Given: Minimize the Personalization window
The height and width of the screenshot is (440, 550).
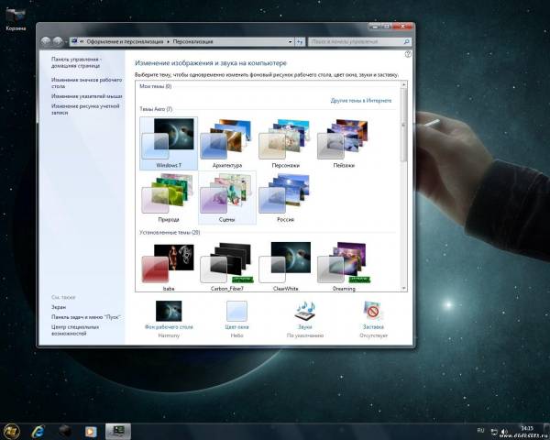Looking at the screenshot, I should [x=375, y=27].
